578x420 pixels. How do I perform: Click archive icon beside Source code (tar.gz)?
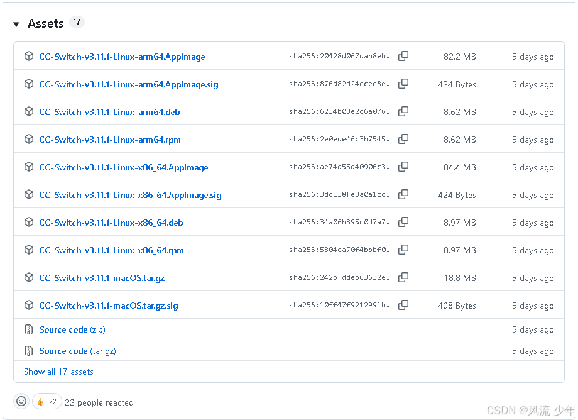[x=29, y=351]
